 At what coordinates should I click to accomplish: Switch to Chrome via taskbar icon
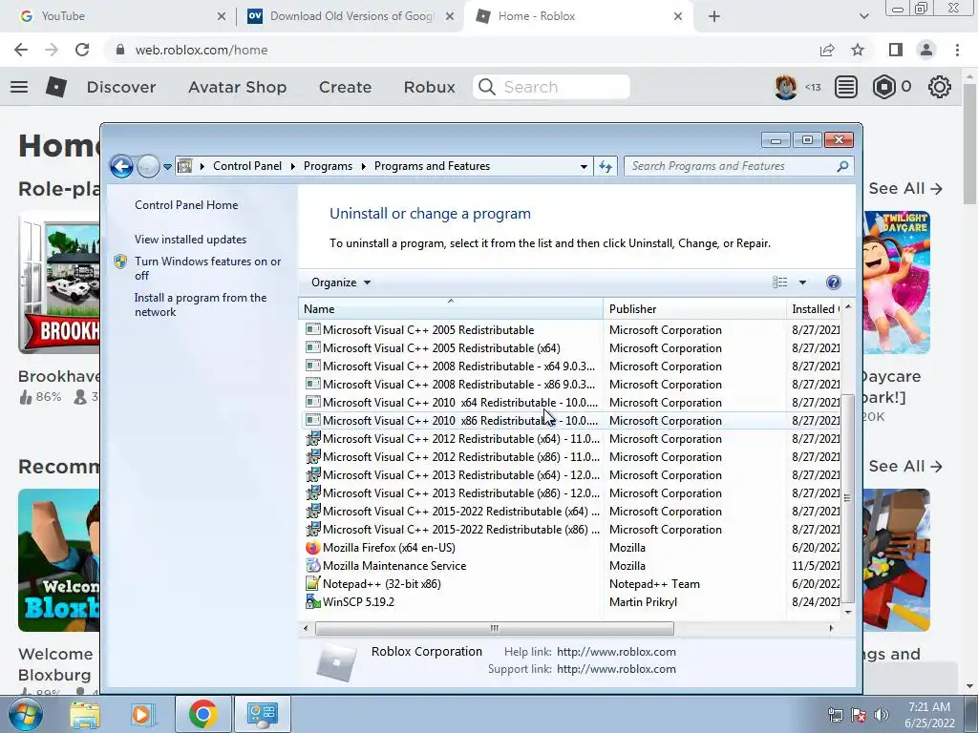coord(202,714)
